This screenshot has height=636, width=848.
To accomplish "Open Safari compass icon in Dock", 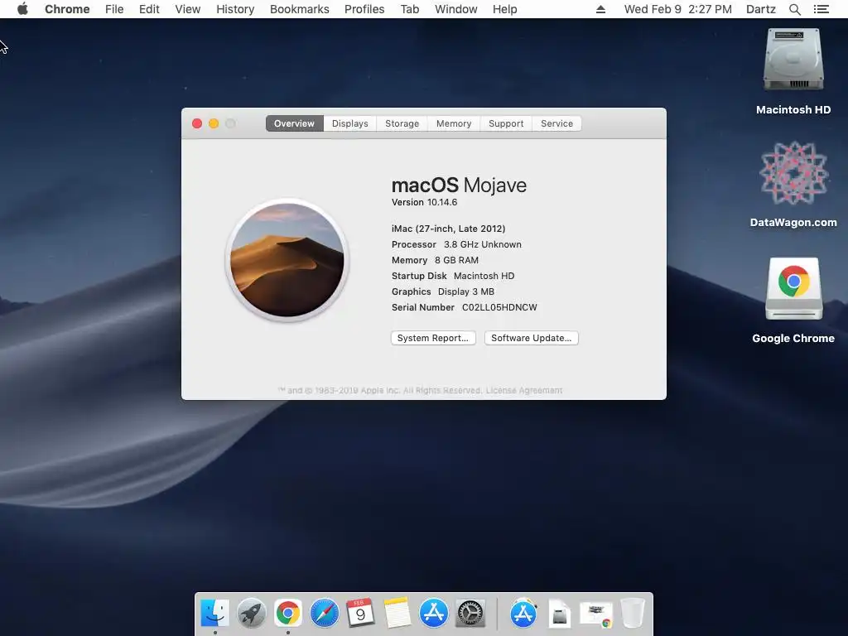I will pyautogui.click(x=325, y=614).
